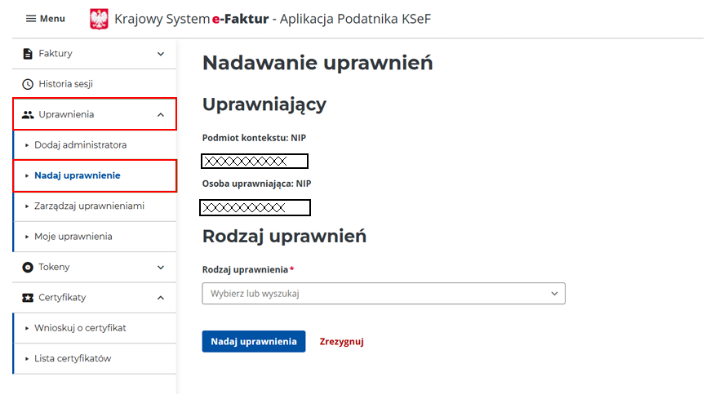Click the Uprawnienia people icon
This screenshot has width=724, height=399.
coord(28,115)
